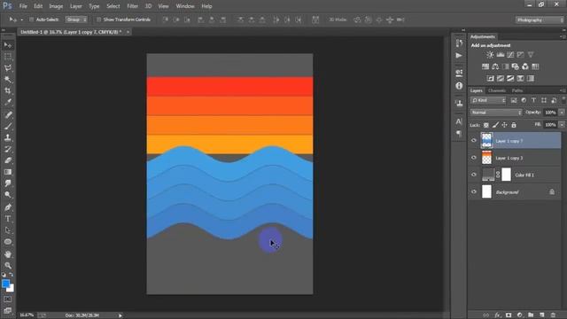Open the Layer menu
The width and height of the screenshot is (567, 319).
coord(76,6)
